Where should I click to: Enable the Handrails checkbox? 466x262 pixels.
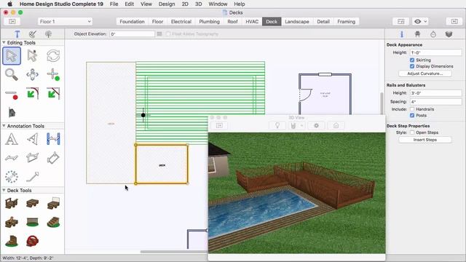tap(412, 109)
